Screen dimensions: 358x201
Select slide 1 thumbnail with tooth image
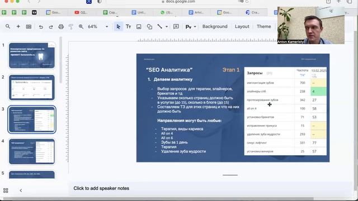click(32, 55)
